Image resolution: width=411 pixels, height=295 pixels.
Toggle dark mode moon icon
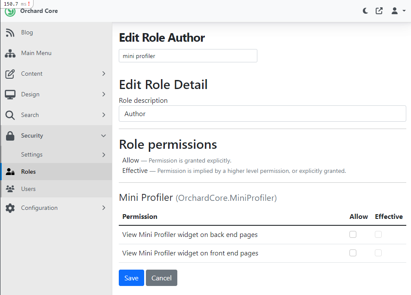pos(365,11)
